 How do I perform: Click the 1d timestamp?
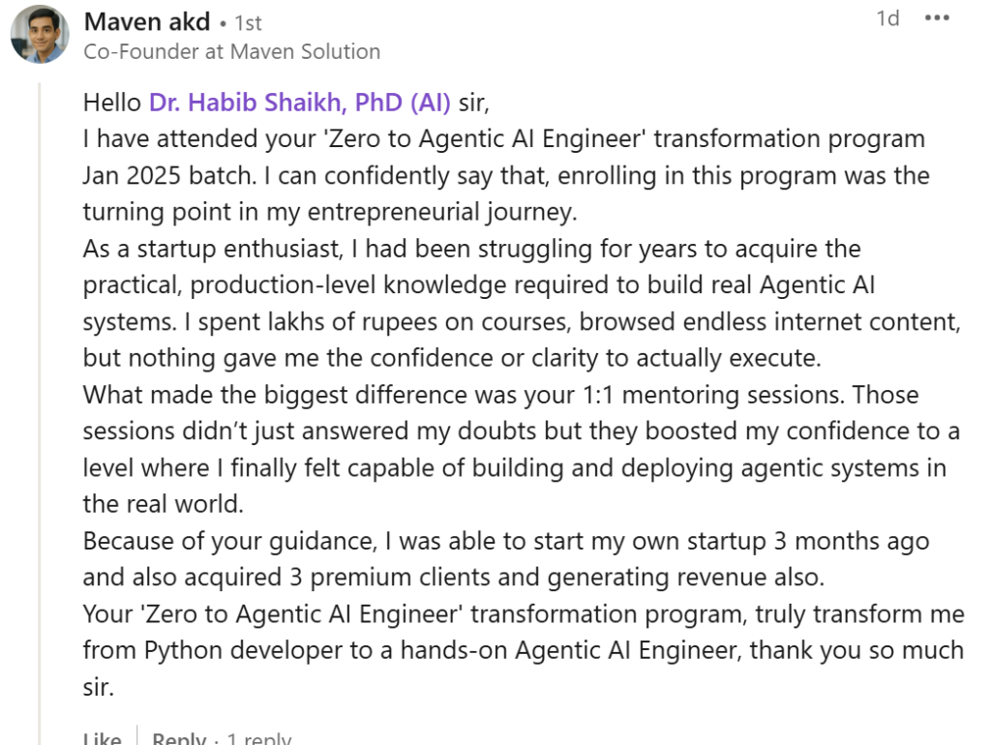pyautogui.click(x=887, y=19)
